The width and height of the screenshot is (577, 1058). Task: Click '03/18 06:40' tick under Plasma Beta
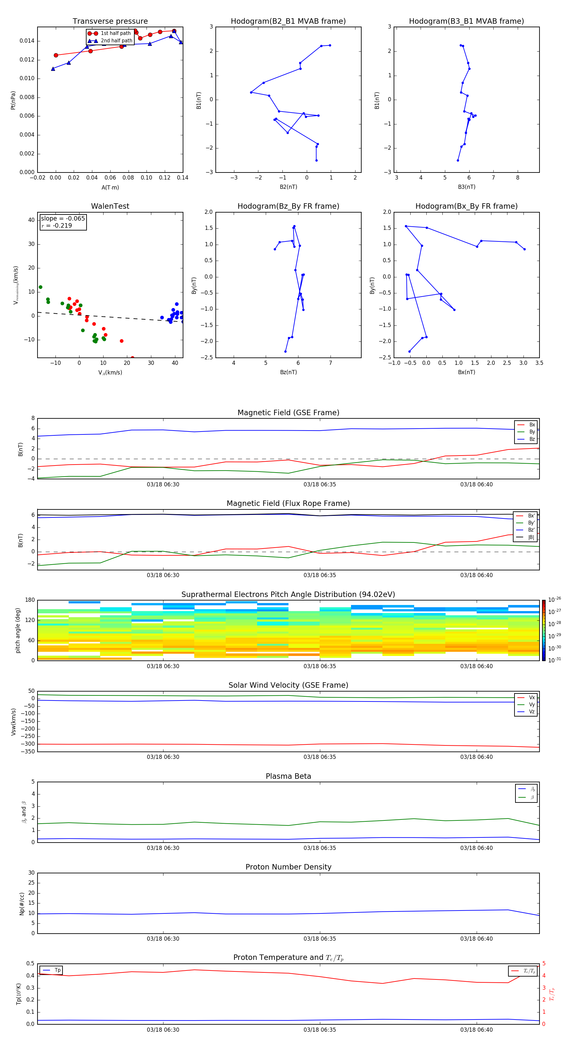[x=476, y=848]
